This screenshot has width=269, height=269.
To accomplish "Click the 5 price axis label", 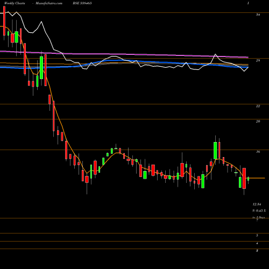I will coord(257,235).
